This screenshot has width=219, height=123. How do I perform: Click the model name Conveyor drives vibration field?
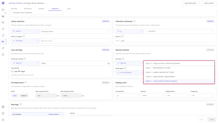pyautogui.click(x=37, y=13)
